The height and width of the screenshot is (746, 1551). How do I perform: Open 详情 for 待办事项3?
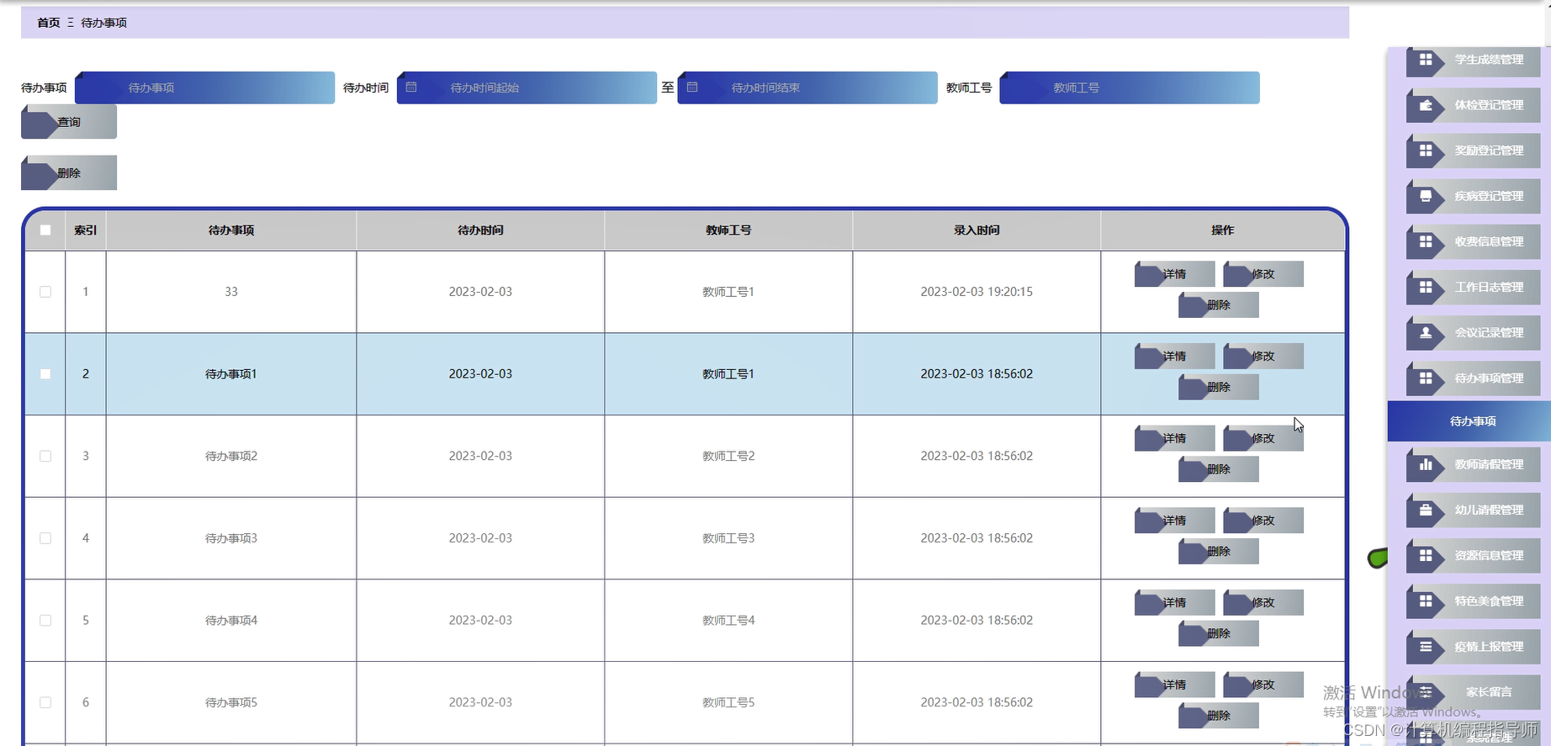1174,521
